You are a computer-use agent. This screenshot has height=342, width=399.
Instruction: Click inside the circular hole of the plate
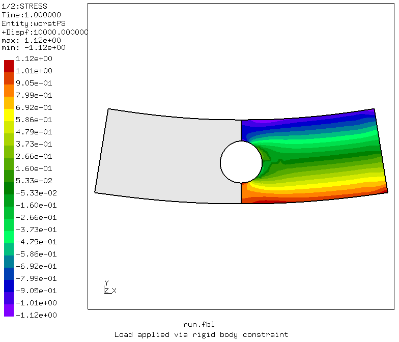coord(241,162)
